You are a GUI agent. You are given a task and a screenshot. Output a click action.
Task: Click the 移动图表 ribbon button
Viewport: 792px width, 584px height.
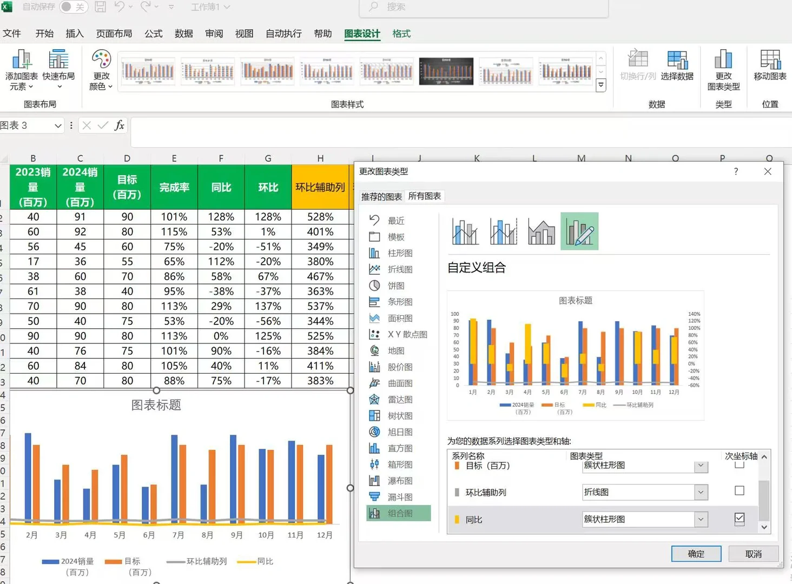770,65
